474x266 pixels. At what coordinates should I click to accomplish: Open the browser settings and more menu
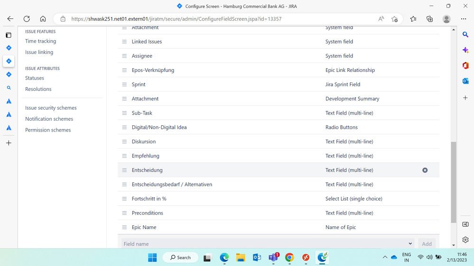[x=464, y=19]
